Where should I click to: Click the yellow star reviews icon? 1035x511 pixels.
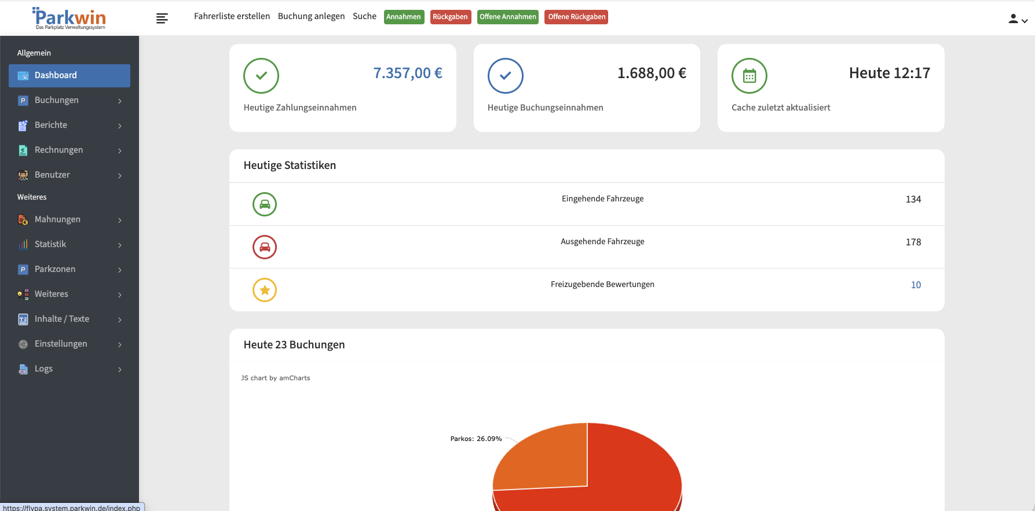point(265,290)
